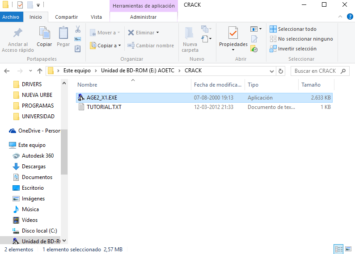Image resolution: width=355 pixels, height=254 pixels.
Task: Open Customize Quick Access Toolbar arrow
Action: (38, 5)
